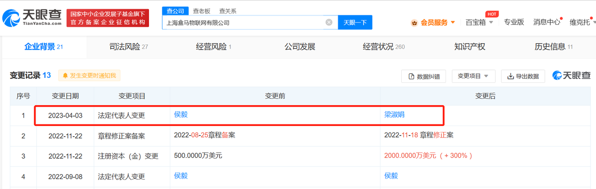The height and width of the screenshot is (189, 596).
Task: Click the download icon in 导出数据
Action: point(510,76)
